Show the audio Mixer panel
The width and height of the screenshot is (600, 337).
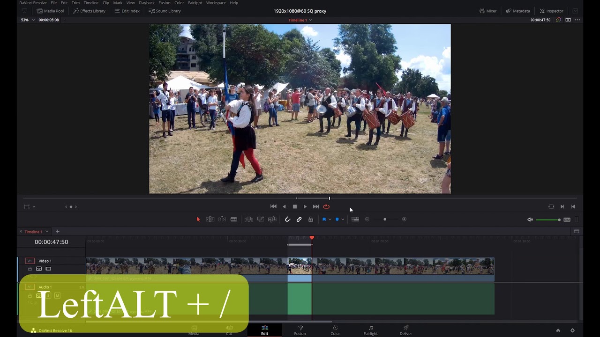(488, 11)
